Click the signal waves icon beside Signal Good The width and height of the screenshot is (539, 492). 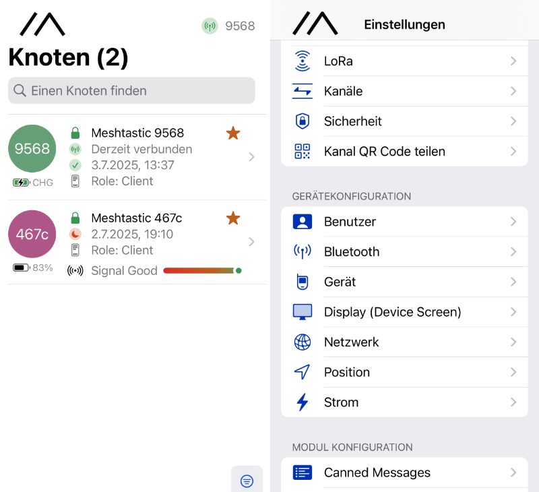pyautogui.click(x=75, y=271)
